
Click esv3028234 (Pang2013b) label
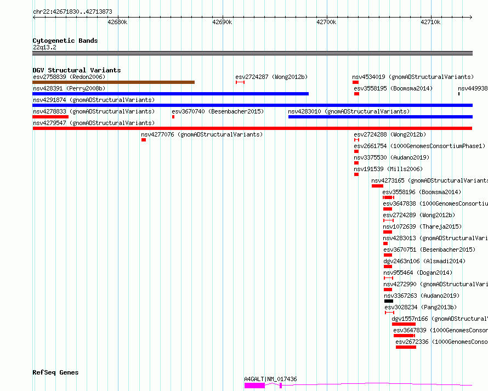coord(421,307)
